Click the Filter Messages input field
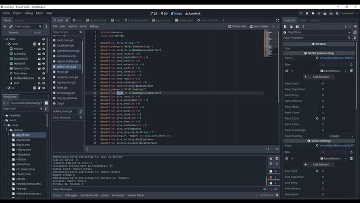Image resolution: width=360 pixels, height=203 pixels. [160, 189]
